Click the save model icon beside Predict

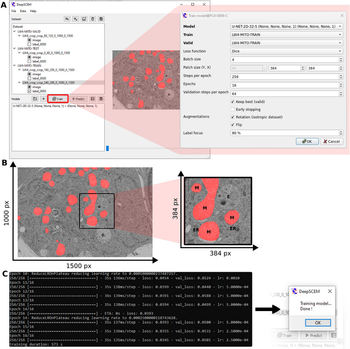point(101,99)
